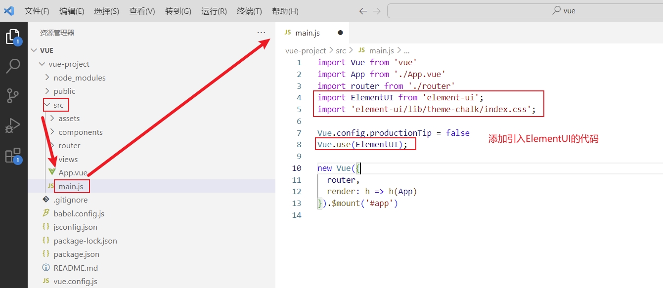Viewport: 663px width, 288px height.
Task: Switch to the main.js editor tab
Action: tap(307, 33)
